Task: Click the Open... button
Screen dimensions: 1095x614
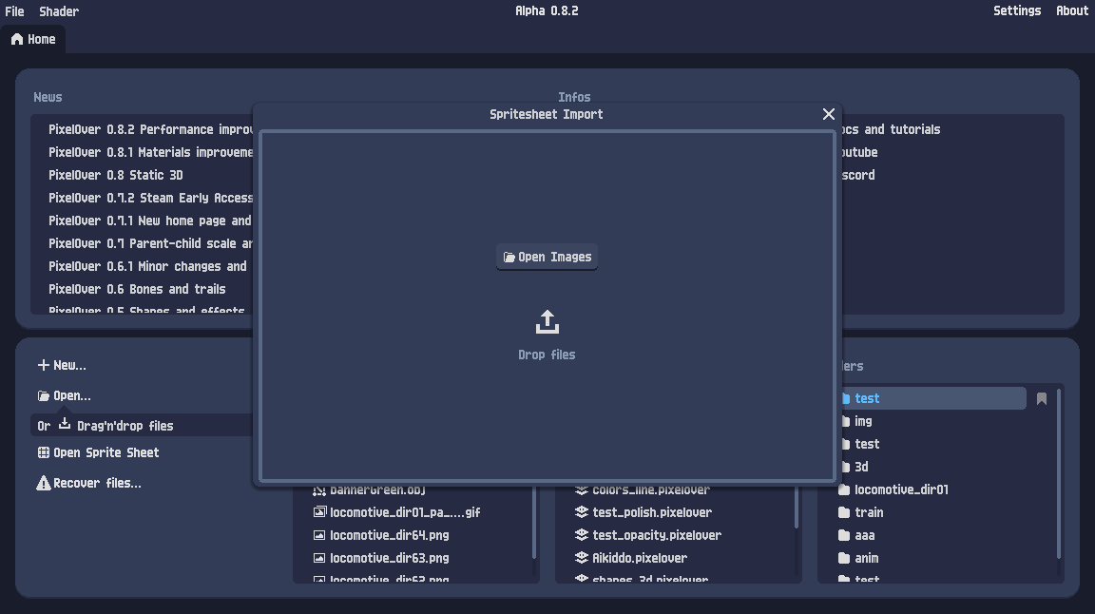Action: [x=64, y=395]
